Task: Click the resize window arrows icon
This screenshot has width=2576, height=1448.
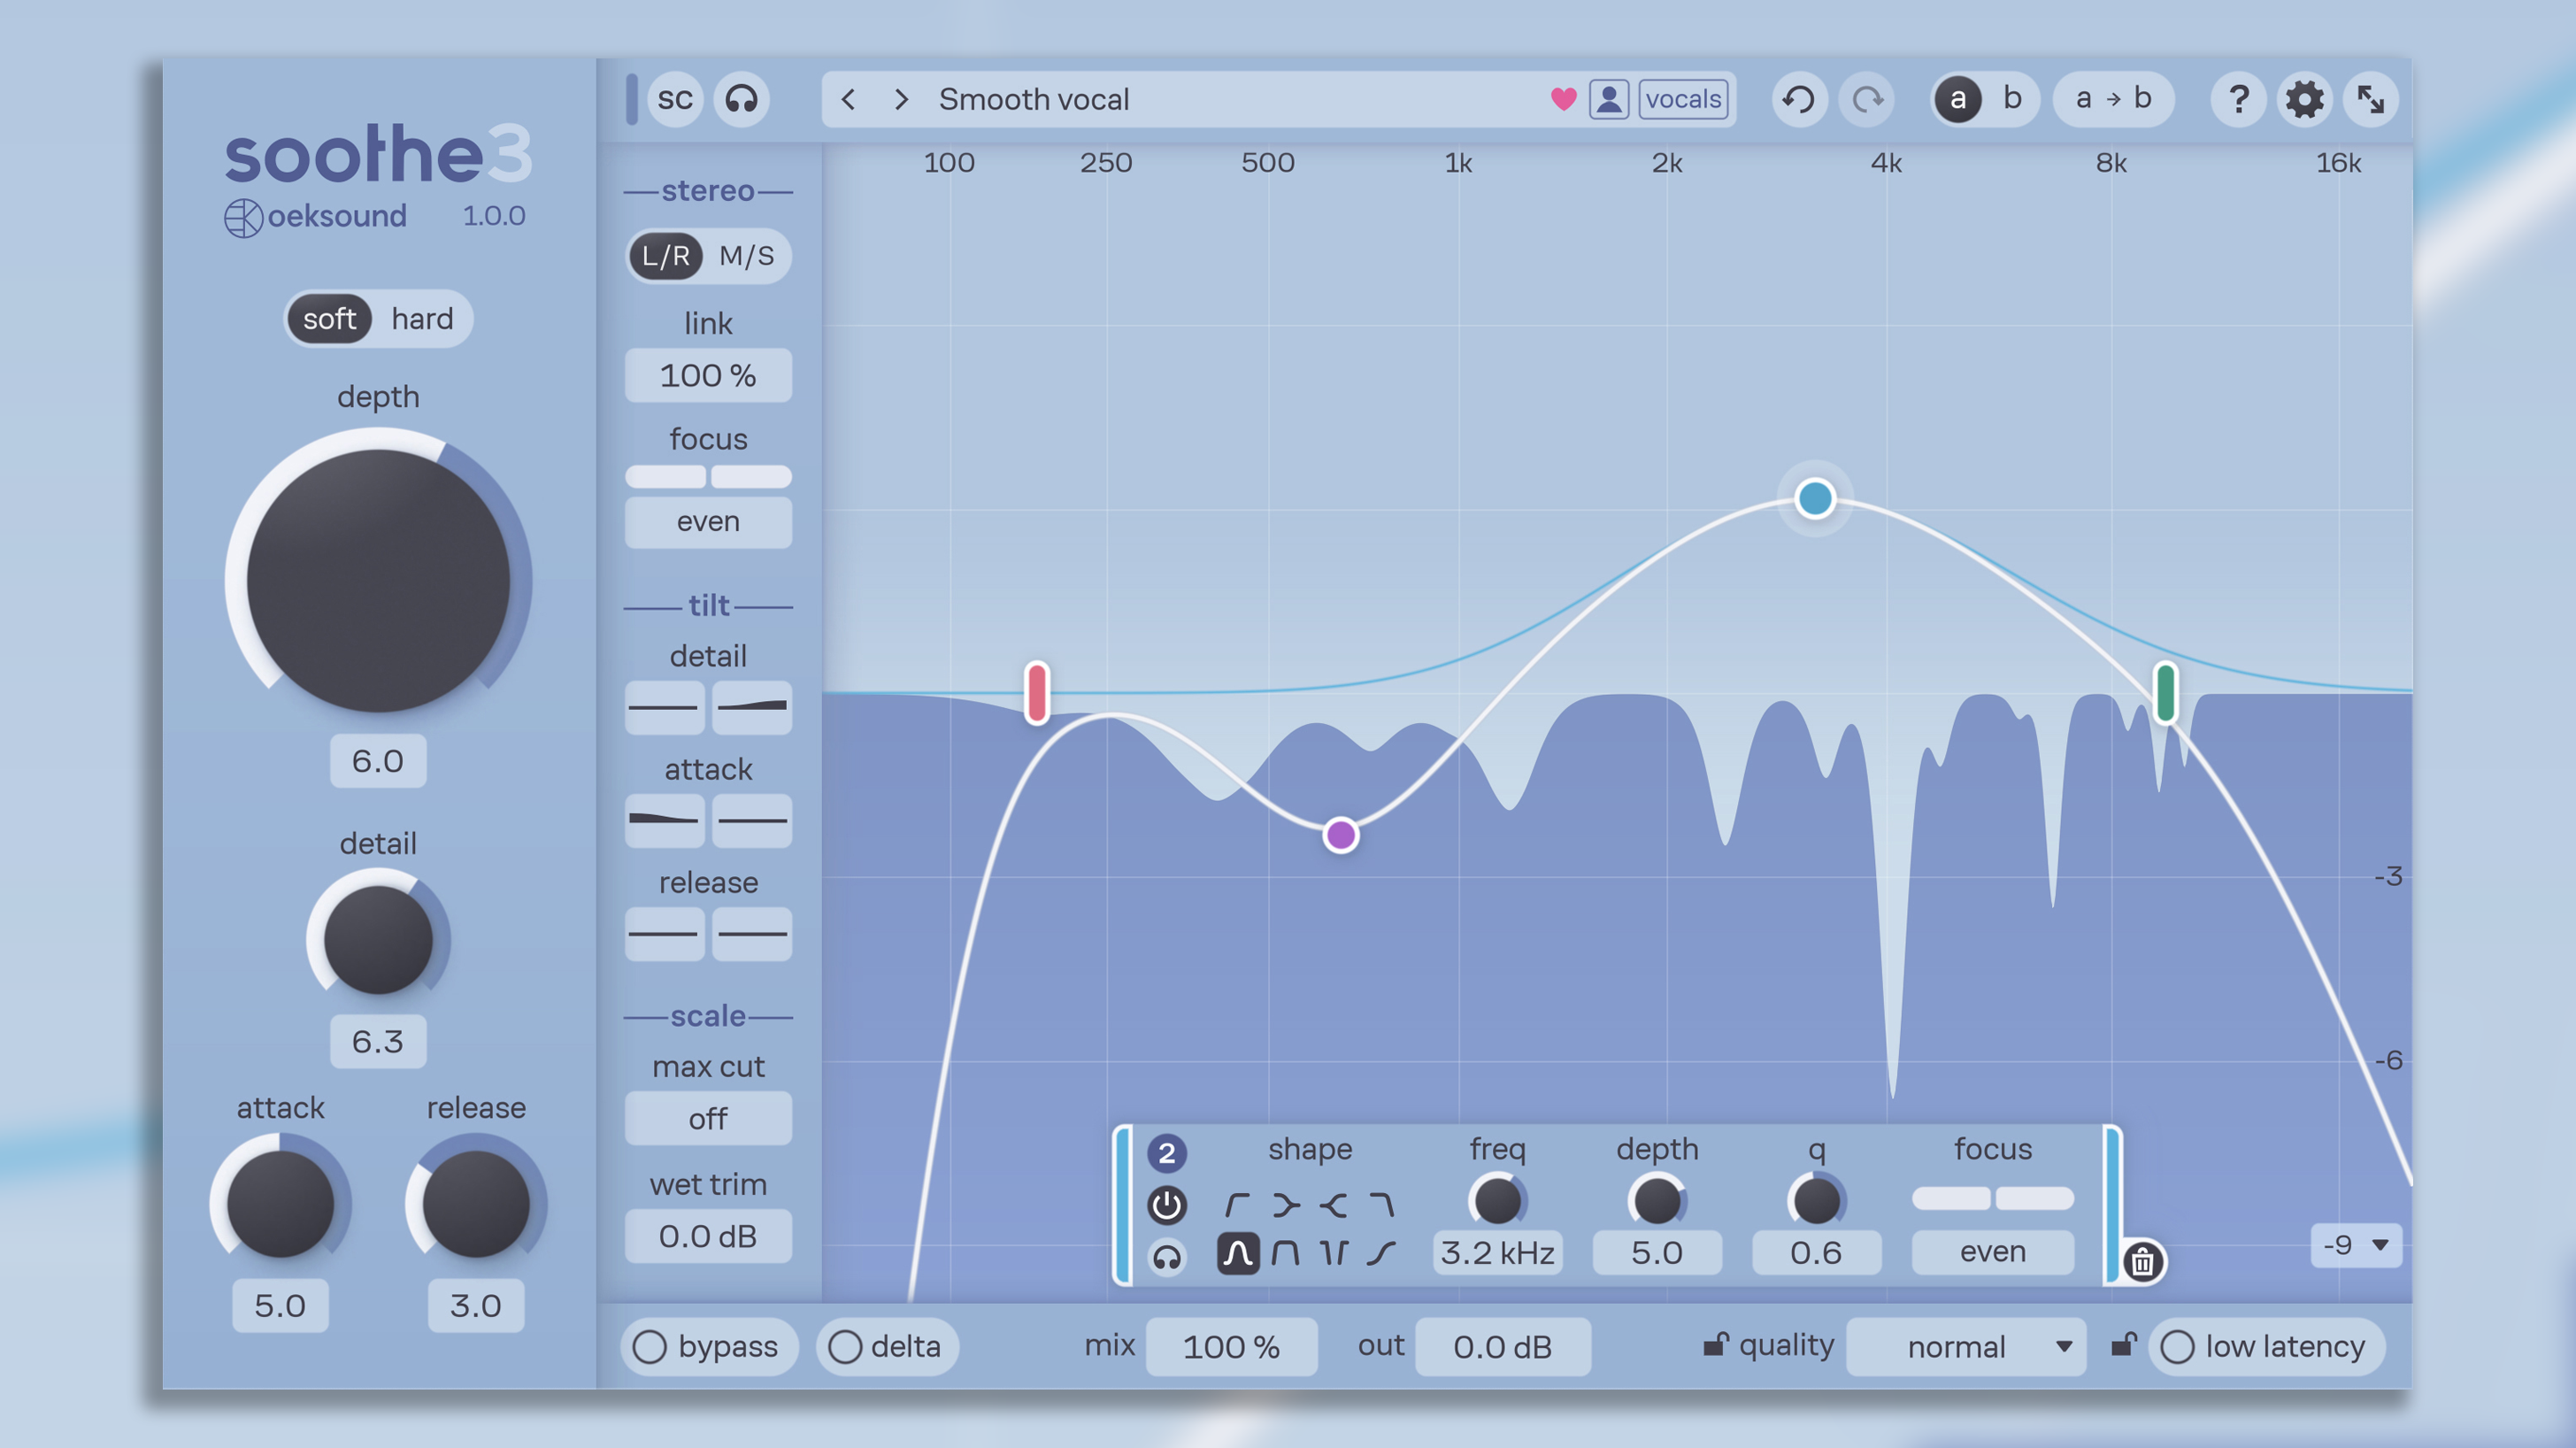Action: (2371, 99)
